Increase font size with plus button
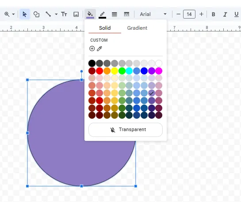The height and width of the screenshot is (202, 241). point(201,14)
